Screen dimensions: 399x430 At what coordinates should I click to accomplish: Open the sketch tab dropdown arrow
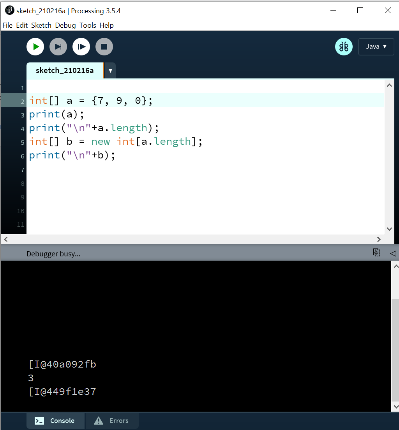click(110, 71)
